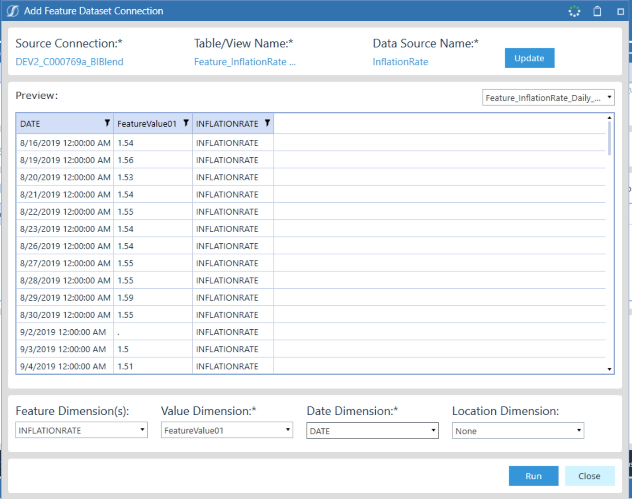Select the 8/19/2019 12:00:00 AM date cell
The width and height of the screenshot is (632, 499).
[65, 160]
